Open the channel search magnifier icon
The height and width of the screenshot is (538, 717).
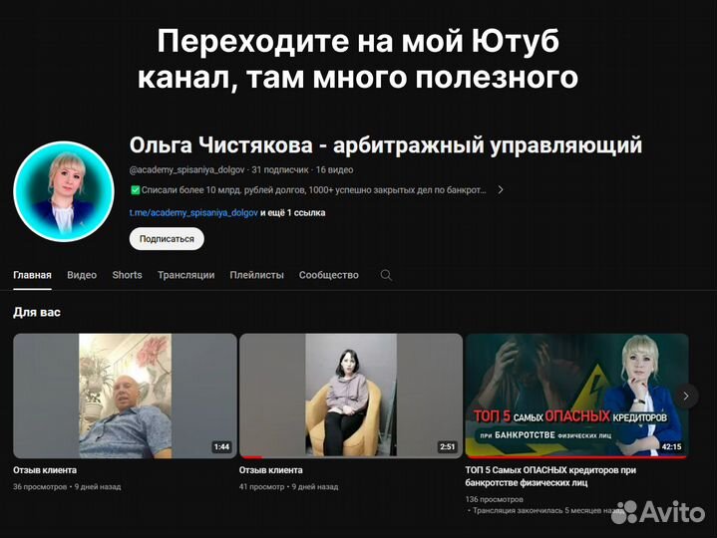(x=386, y=275)
